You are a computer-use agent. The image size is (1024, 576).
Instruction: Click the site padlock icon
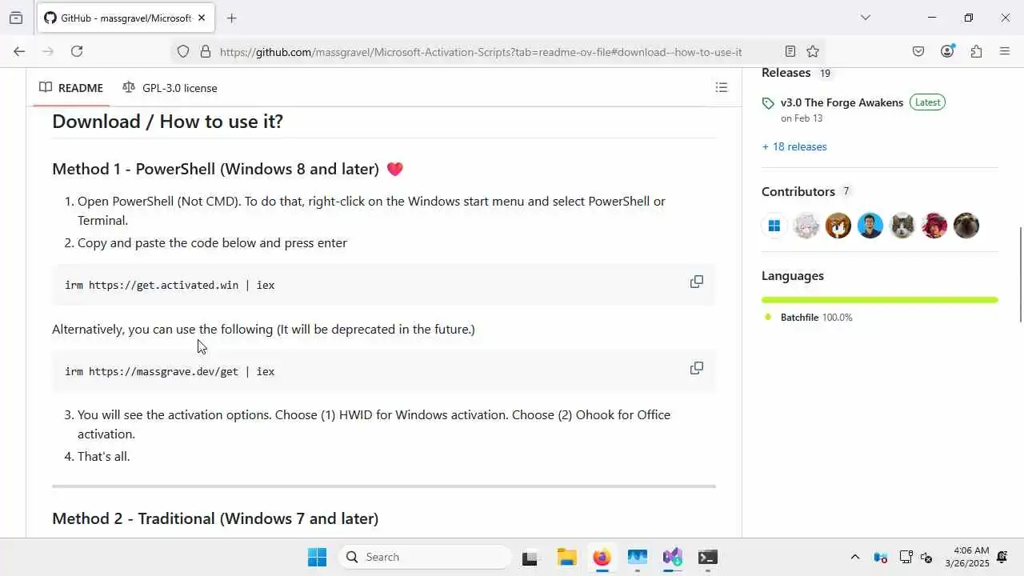coord(205,51)
